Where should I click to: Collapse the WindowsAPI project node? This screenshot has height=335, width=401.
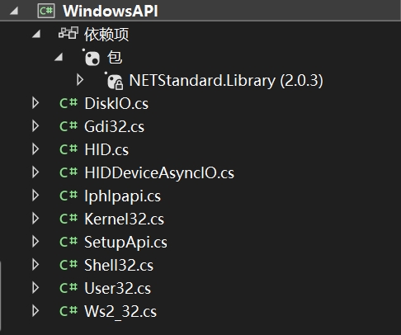tap(14, 11)
